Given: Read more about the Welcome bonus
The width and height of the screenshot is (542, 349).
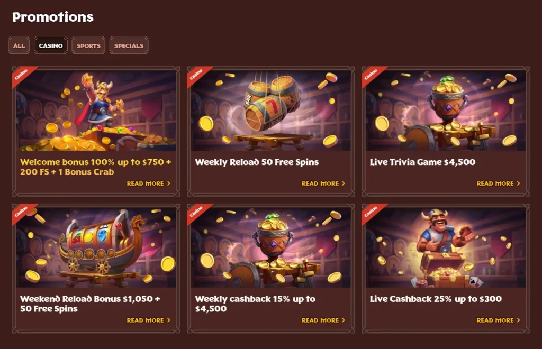Looking at the screenshot, I should 149,183.
